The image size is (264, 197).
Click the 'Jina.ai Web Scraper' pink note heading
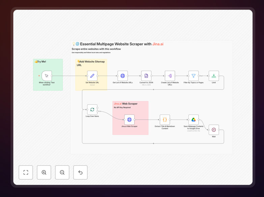126,104
